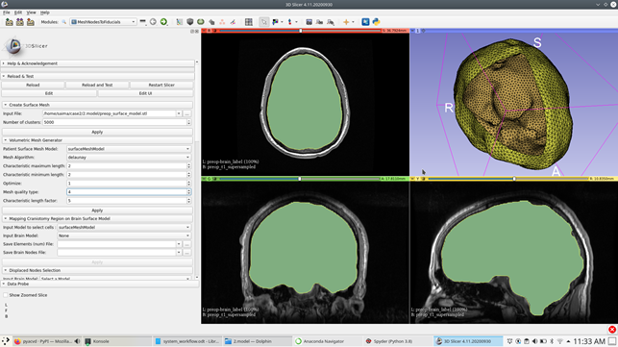618x347 pixels.
Task: Click the scene views toolbar icon
Action: (x=320, y=22)
